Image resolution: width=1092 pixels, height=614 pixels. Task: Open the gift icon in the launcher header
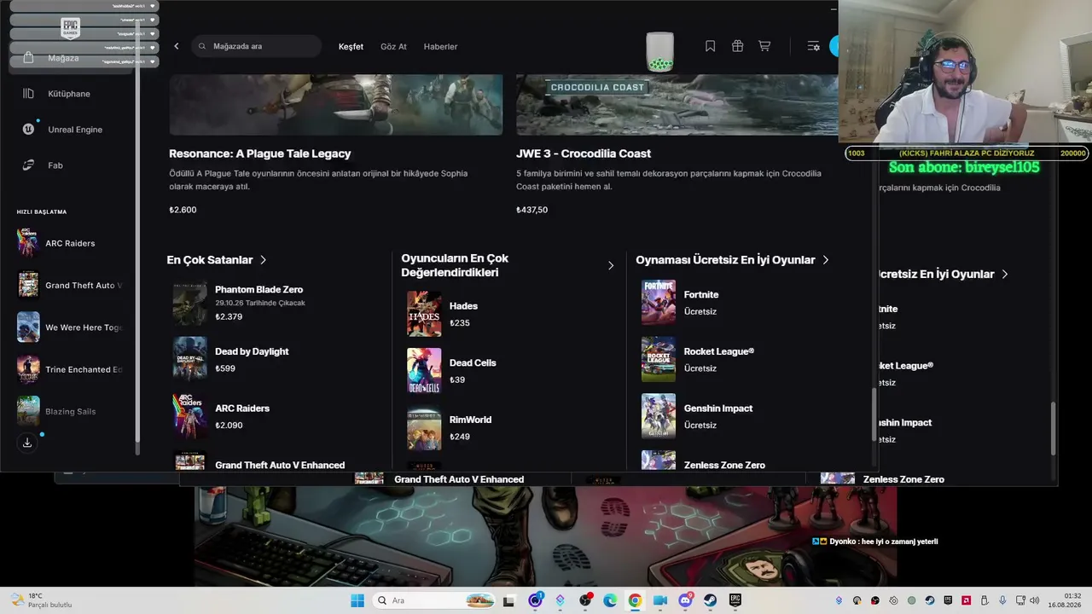tap(737, 46)
